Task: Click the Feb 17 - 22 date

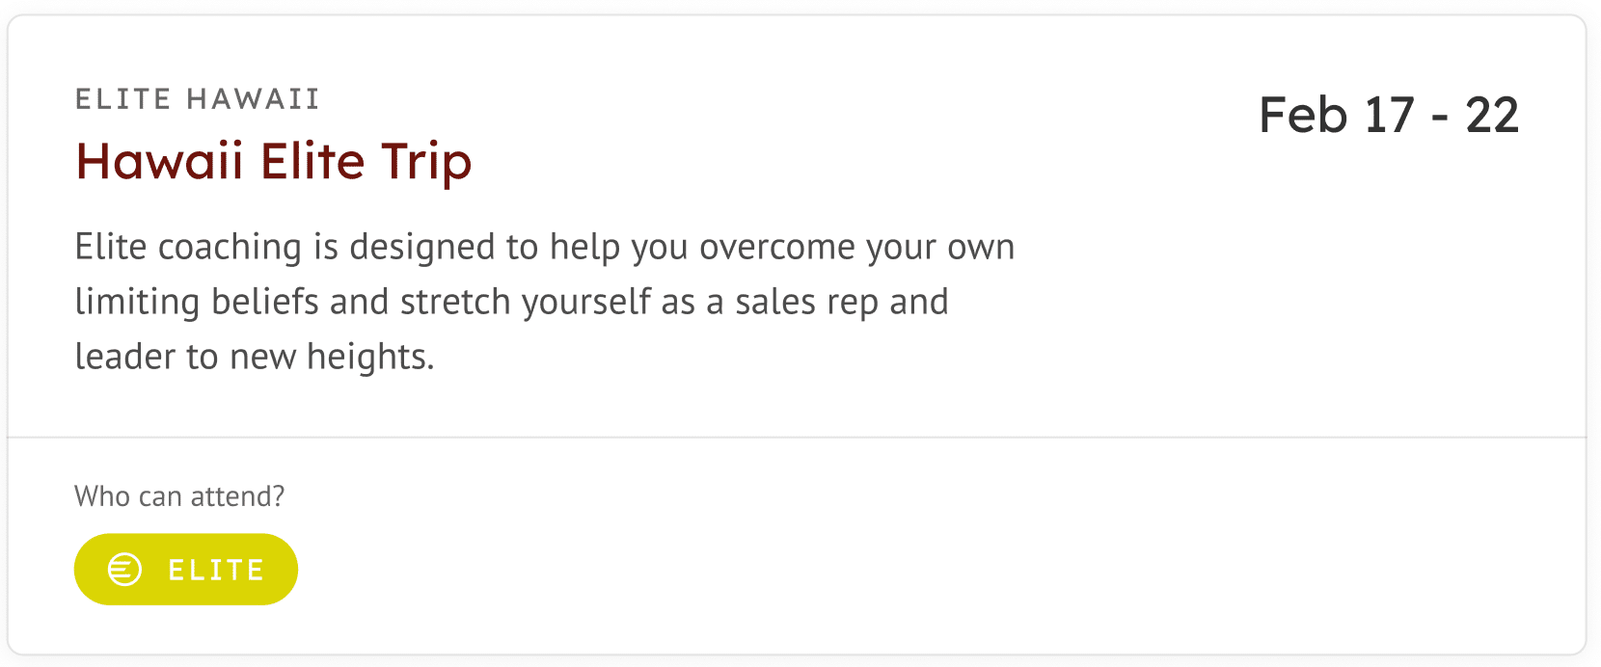Action: pyautogui.click(x=1389, y=116)
